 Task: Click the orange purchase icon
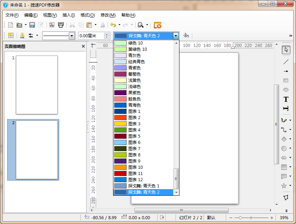tap(158, 25)
